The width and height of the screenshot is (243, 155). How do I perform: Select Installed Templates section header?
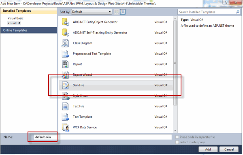coord(29,11)
